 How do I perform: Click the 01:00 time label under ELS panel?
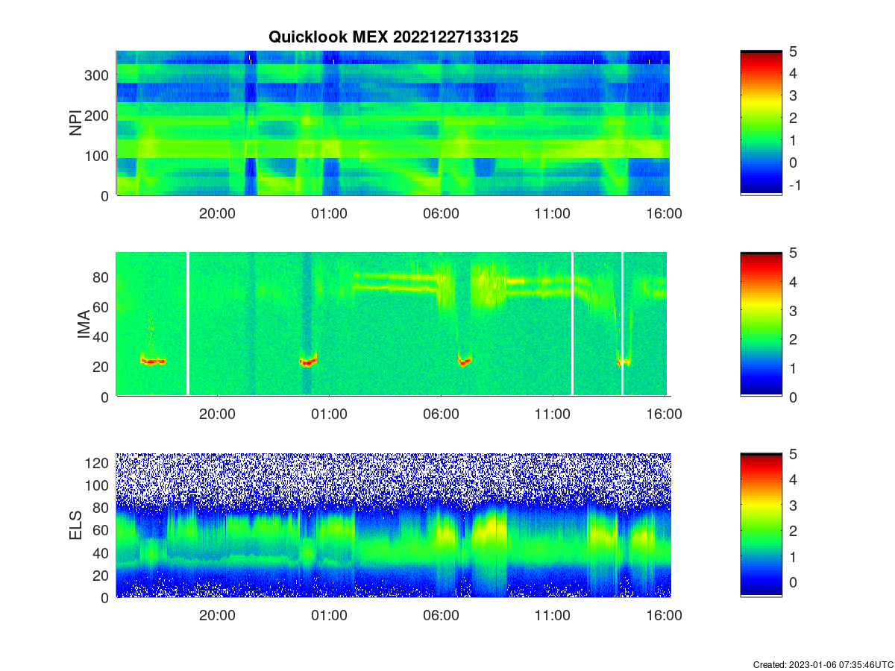[329, 616]
